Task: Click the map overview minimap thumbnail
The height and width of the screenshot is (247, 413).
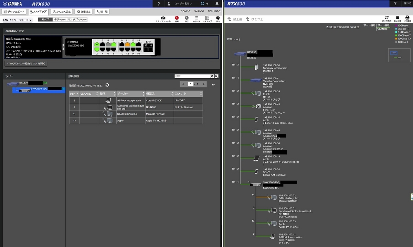Action: tap(399, 55)
